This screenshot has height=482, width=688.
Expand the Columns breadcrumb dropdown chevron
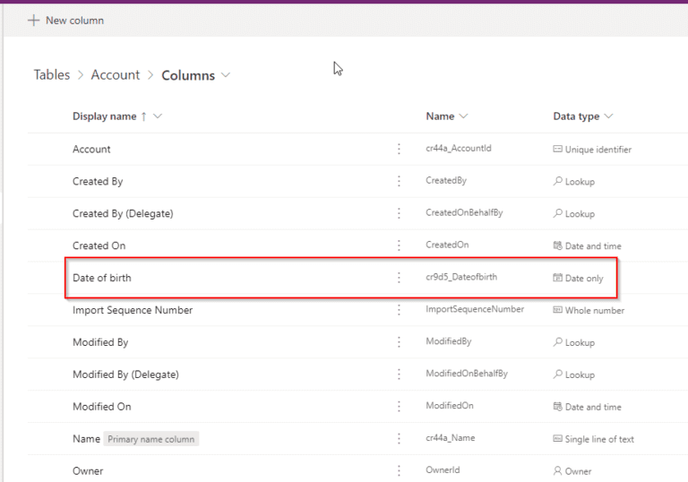226,75
